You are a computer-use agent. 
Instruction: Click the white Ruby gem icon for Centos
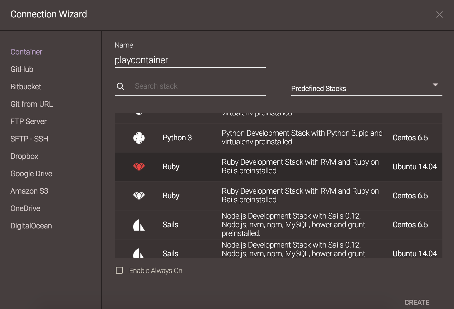click(139, 196)
